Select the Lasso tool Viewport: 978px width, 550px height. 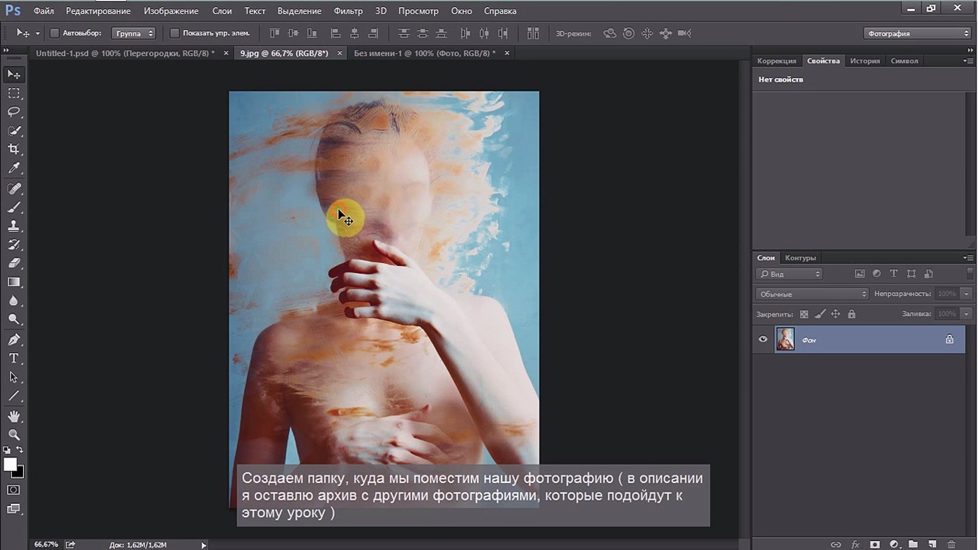click(14, 112)
